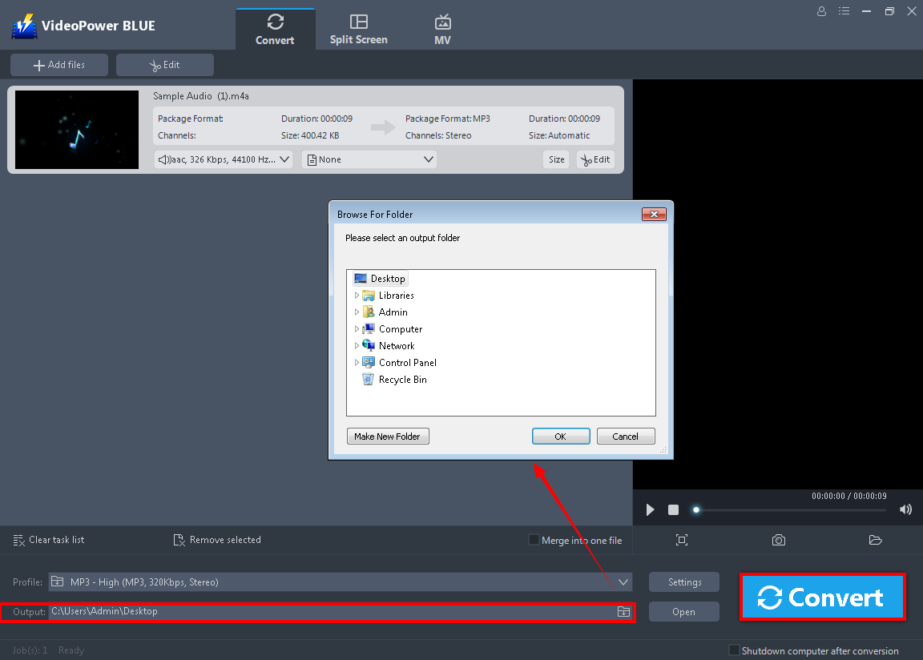
Task: Open the MV tab
Action: tap(442, 27)
